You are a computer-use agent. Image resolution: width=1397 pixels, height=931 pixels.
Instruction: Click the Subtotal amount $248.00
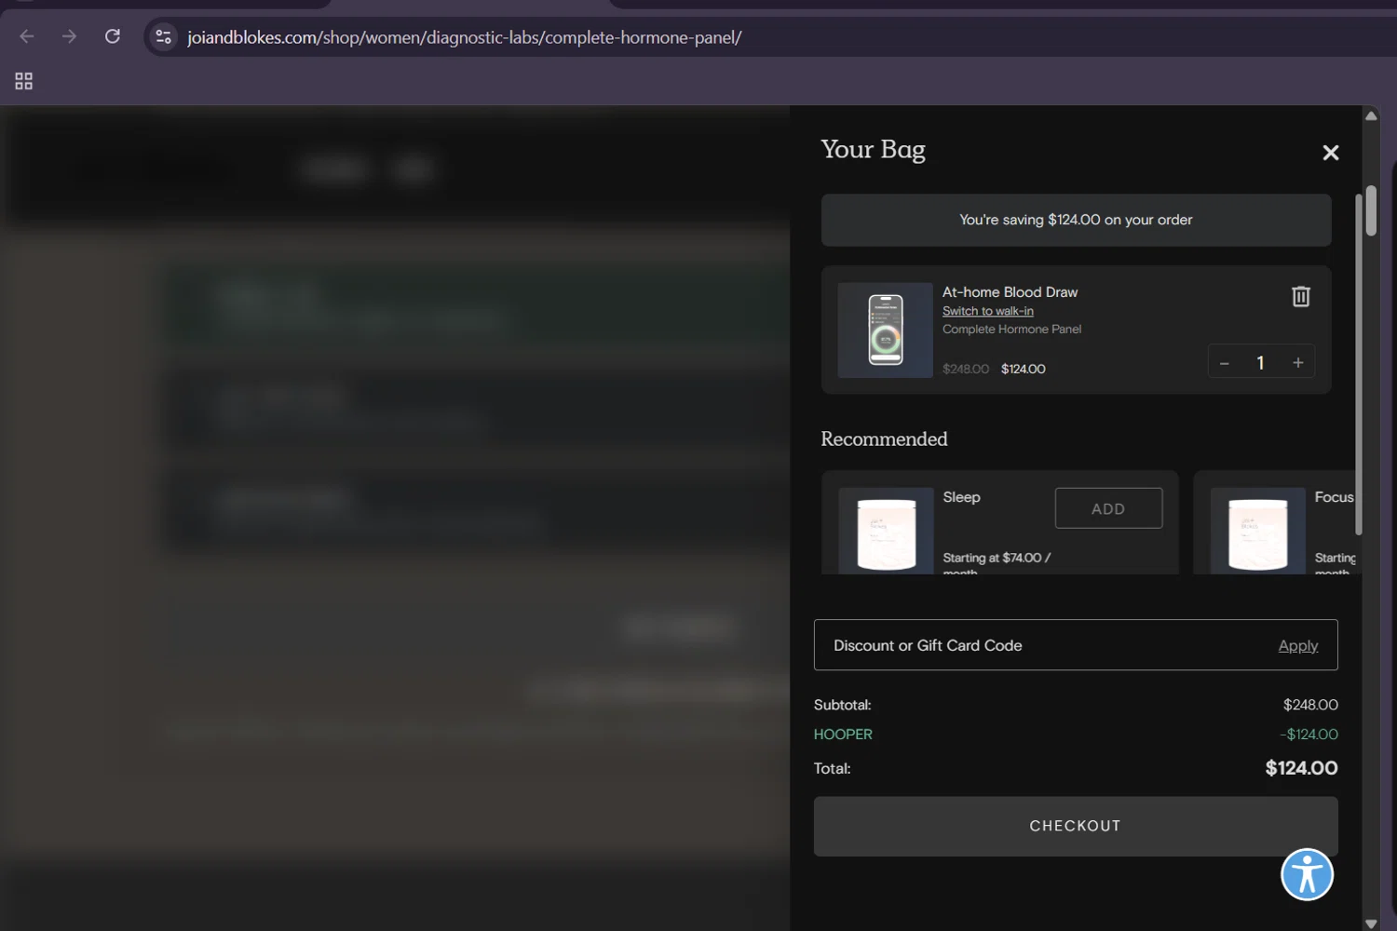coord(1310,705)
